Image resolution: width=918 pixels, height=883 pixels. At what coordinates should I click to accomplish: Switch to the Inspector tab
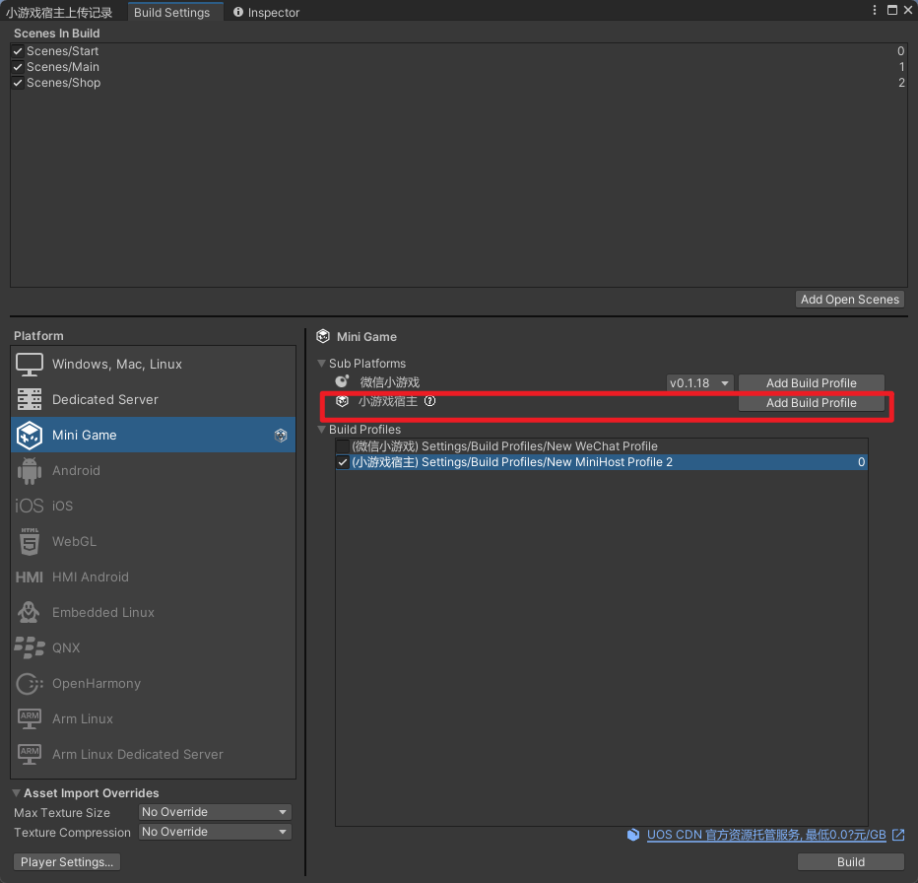coord(266,13)
